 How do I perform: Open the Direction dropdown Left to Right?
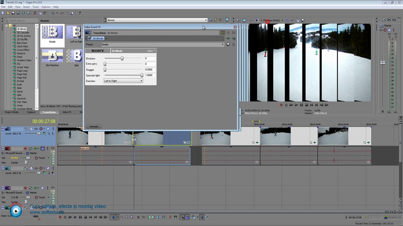point(123,81)
